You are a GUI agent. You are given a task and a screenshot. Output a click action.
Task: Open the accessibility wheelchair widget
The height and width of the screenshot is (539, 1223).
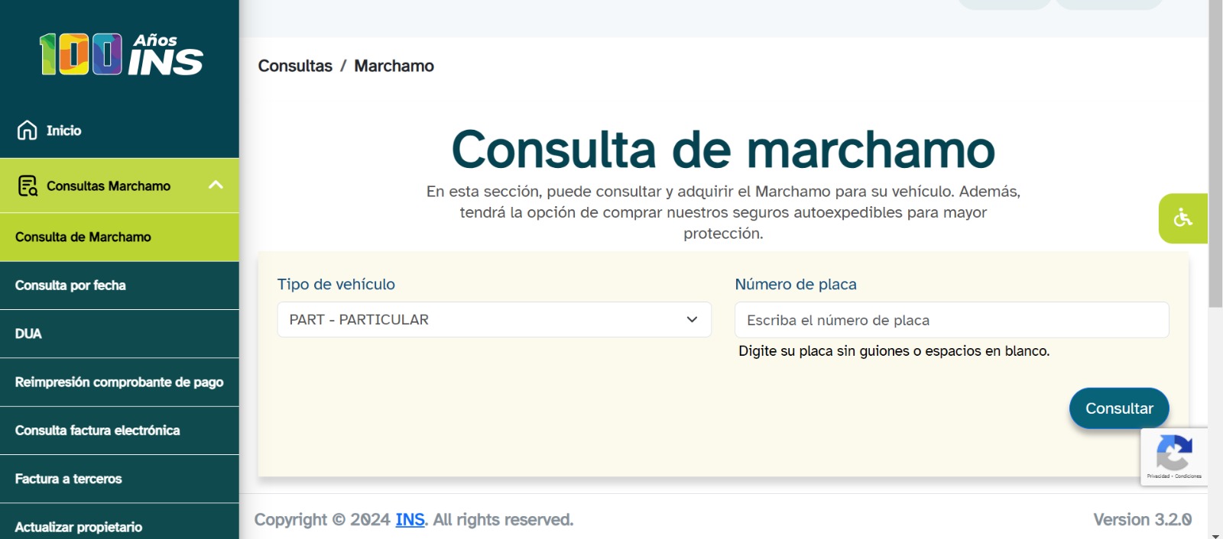[1182, 218]
